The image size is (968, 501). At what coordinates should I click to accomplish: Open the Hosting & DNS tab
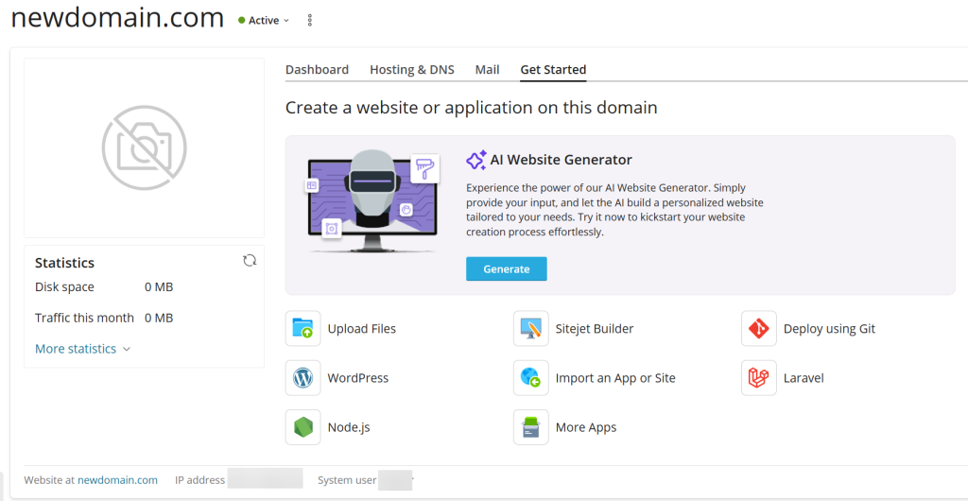411,70
